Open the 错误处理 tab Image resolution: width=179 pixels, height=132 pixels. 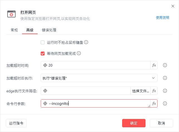[49, 30]
